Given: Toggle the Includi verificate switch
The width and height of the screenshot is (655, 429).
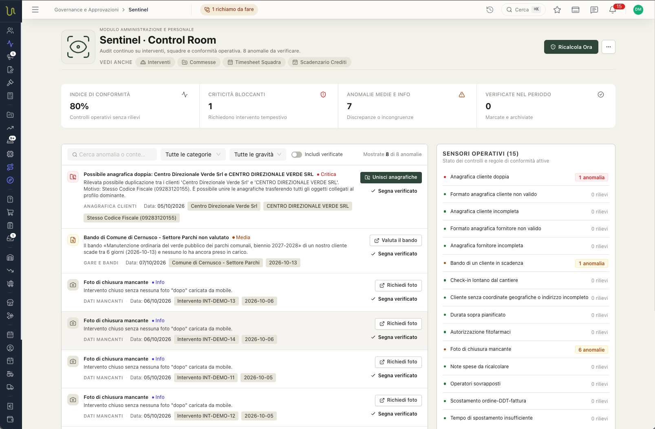Looking at the screenshot, I should click(x=297, y=154).
